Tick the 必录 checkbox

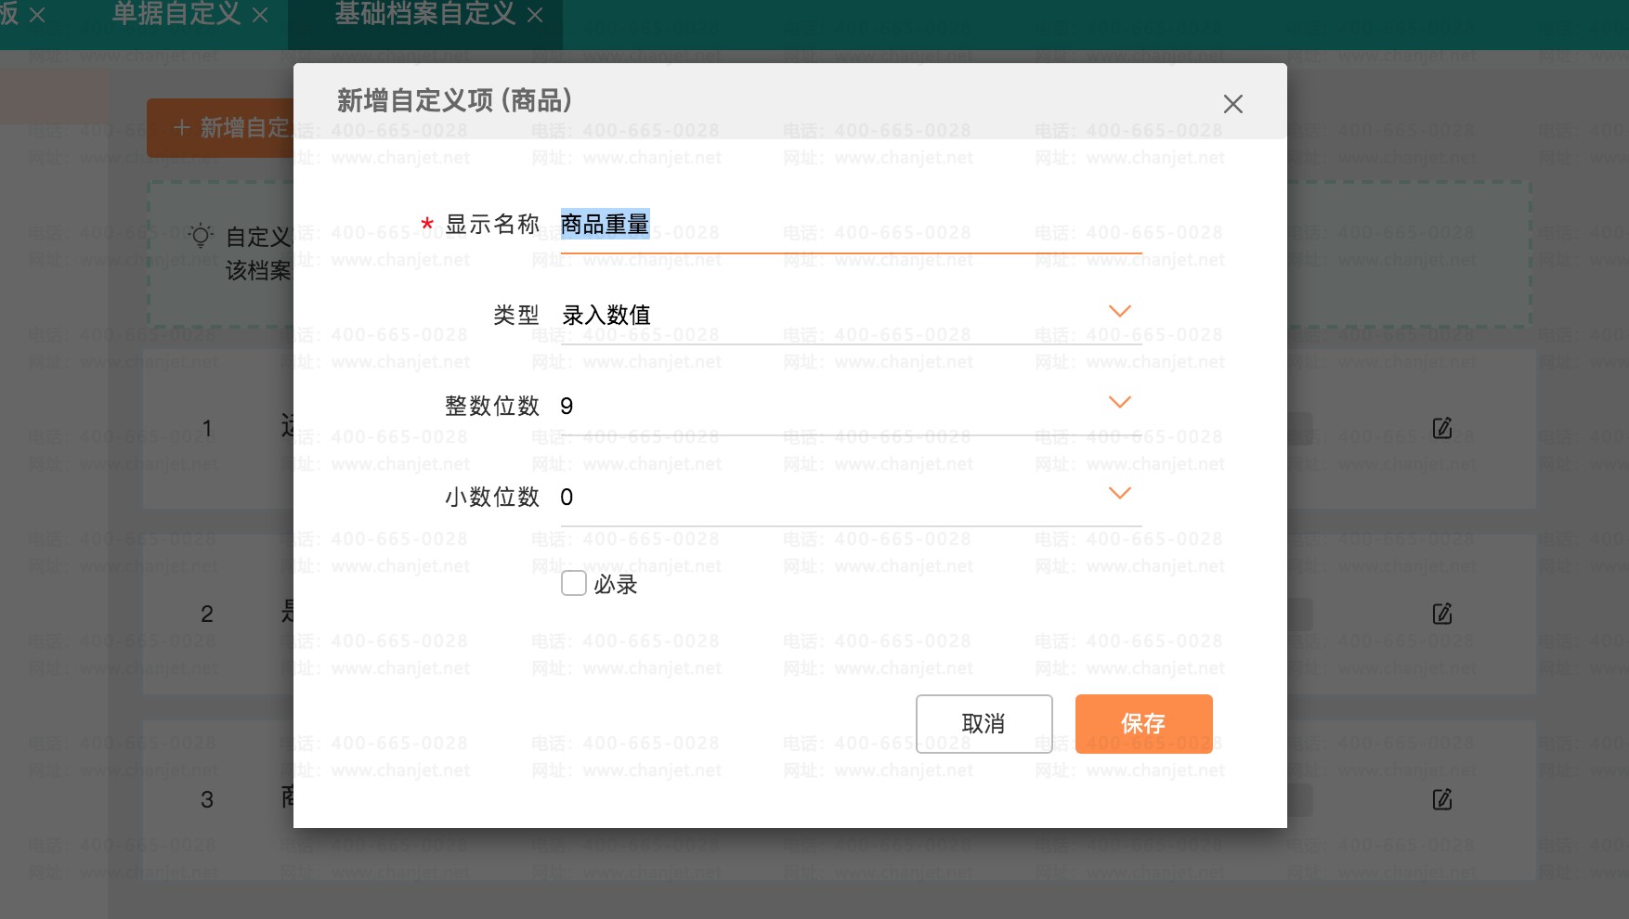point(574,583)
